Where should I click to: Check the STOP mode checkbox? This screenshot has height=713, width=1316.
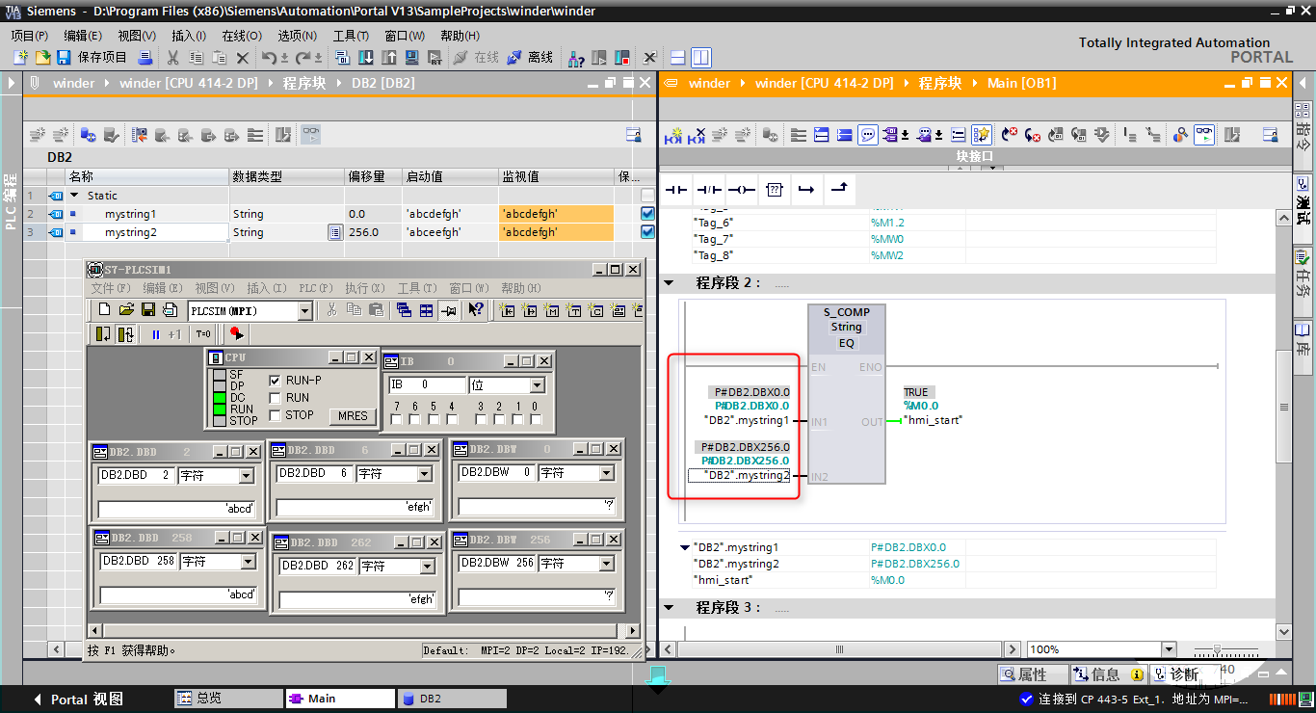[x=276, y=415]
